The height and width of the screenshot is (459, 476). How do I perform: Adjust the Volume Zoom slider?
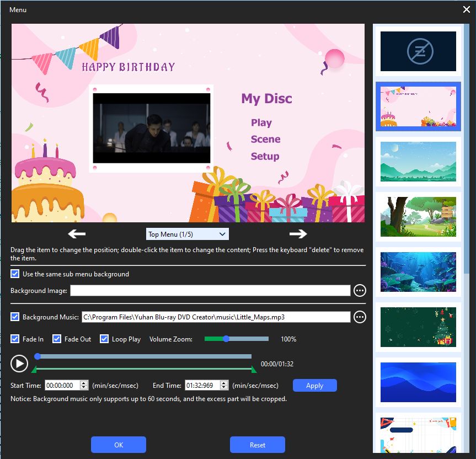tap(226, 339)
